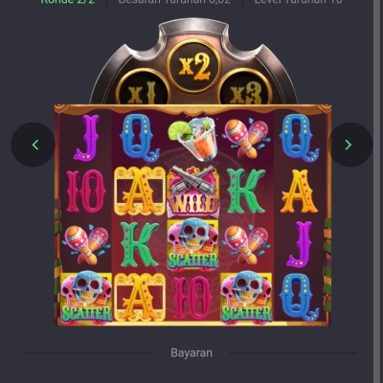383x383 pixels.
Task: Click the purple J in the top-left corner
Action: coord(86,138)
